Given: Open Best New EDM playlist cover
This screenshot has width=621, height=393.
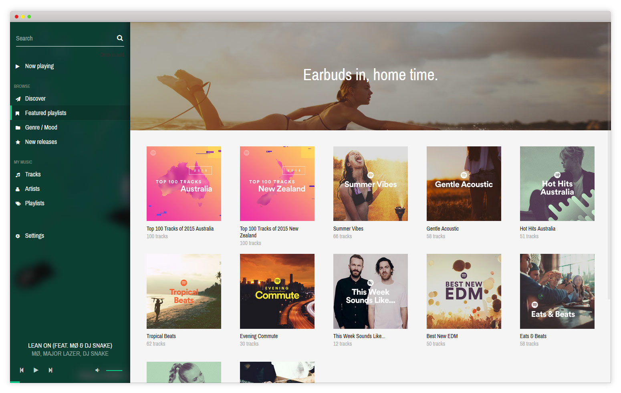Looking at the screenshot, I should coord(464,291).
